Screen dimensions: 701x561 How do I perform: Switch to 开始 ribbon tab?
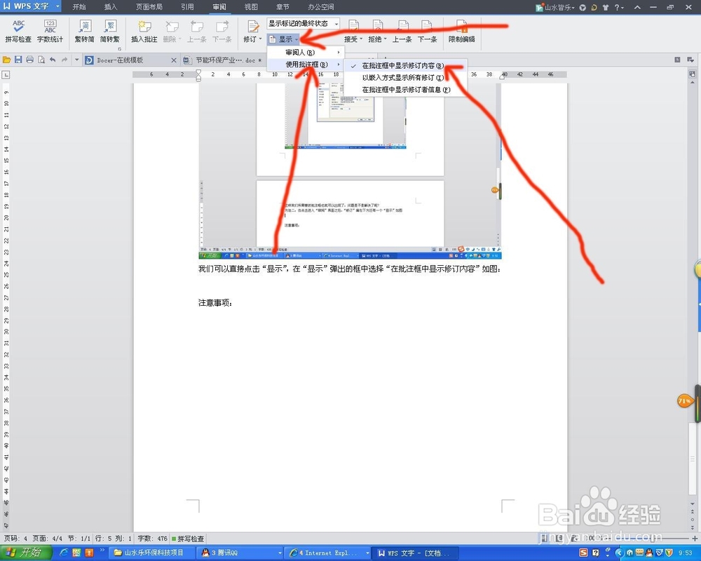(x=79, y=7)
